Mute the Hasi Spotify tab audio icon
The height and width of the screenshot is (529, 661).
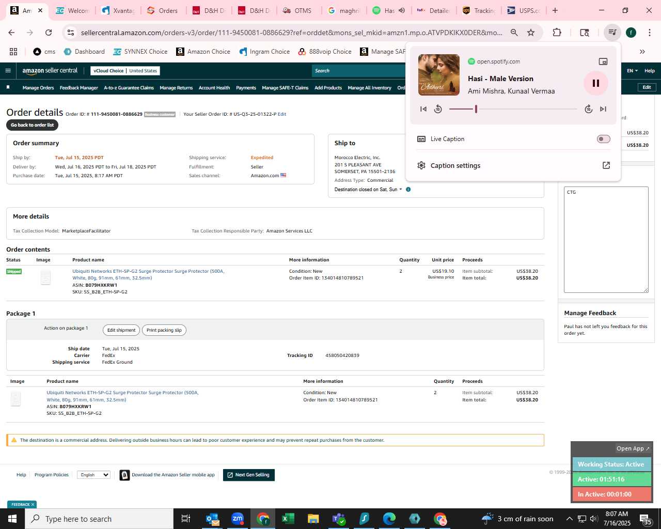tap(402, 10)
